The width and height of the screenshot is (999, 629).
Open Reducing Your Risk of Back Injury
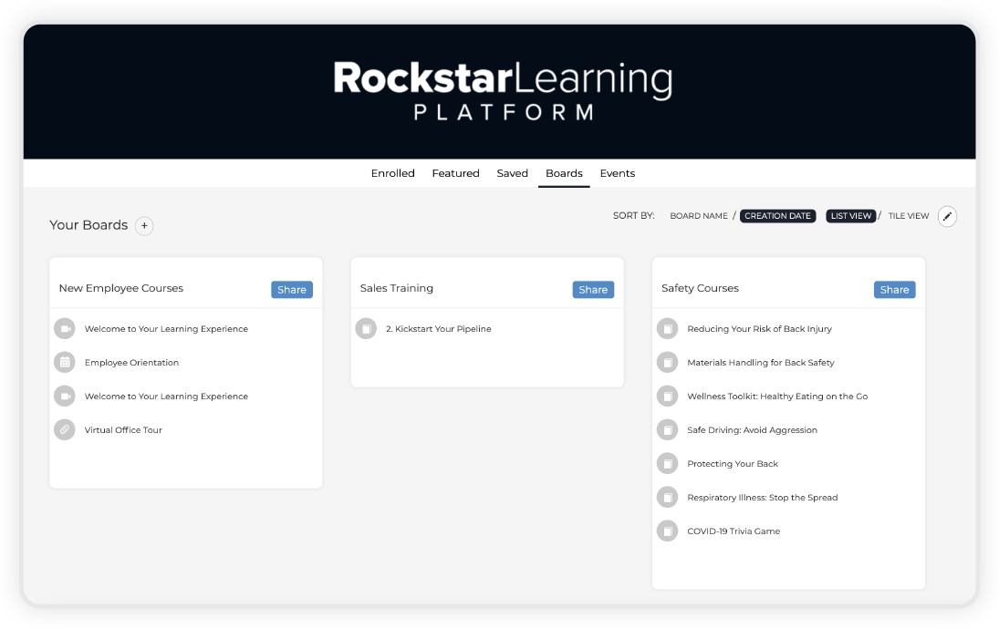coord(759,328)
